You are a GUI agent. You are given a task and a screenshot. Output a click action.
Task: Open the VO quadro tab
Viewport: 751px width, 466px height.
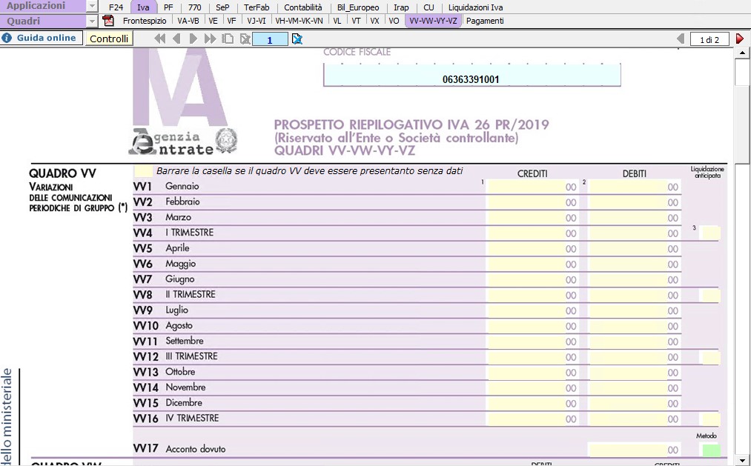(394, 21)
